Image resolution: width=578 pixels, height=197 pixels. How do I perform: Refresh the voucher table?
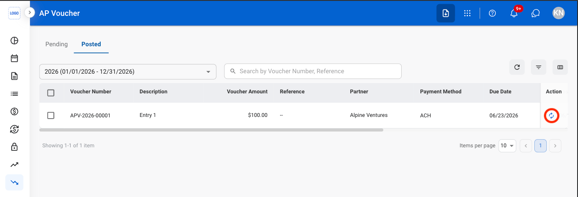pos(517,67)
